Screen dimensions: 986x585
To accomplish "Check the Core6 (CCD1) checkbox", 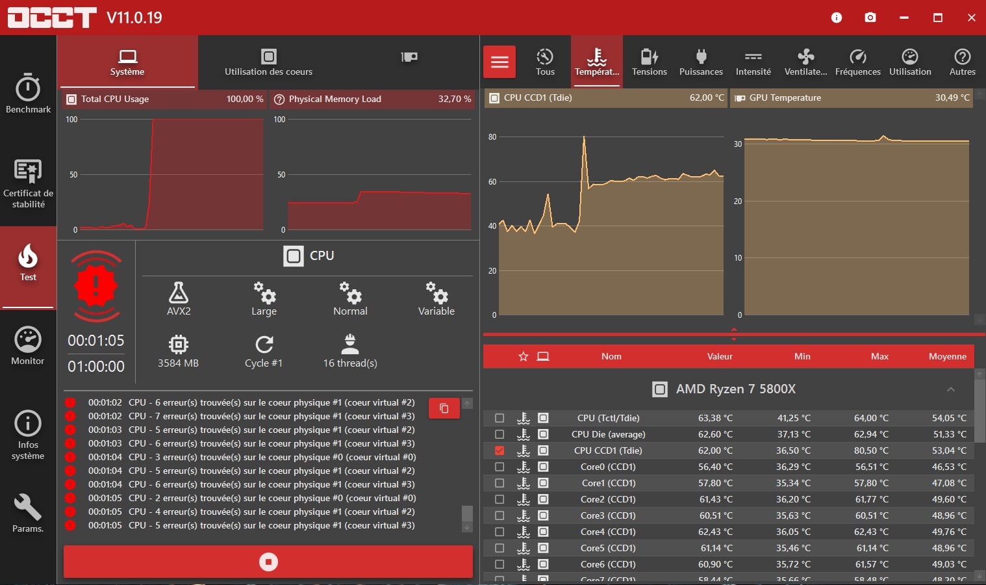I will coord(499,564).
